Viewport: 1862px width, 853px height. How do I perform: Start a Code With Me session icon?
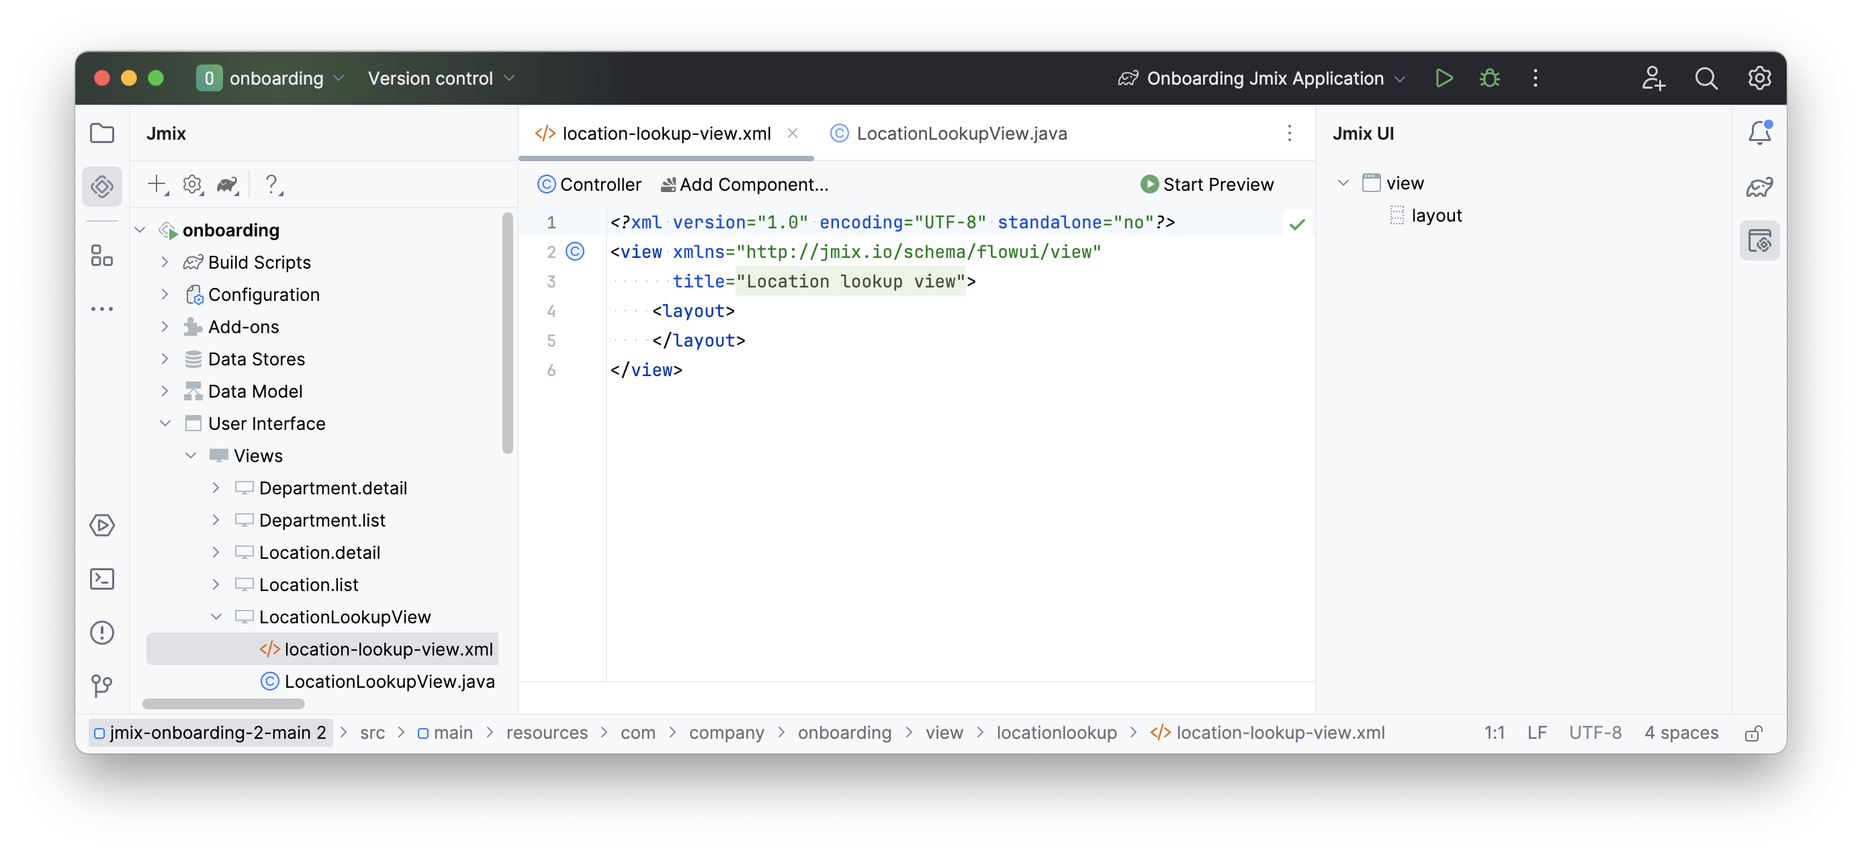[1653, 78]
